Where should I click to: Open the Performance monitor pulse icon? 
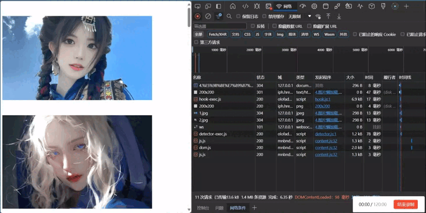coord(360,6)
